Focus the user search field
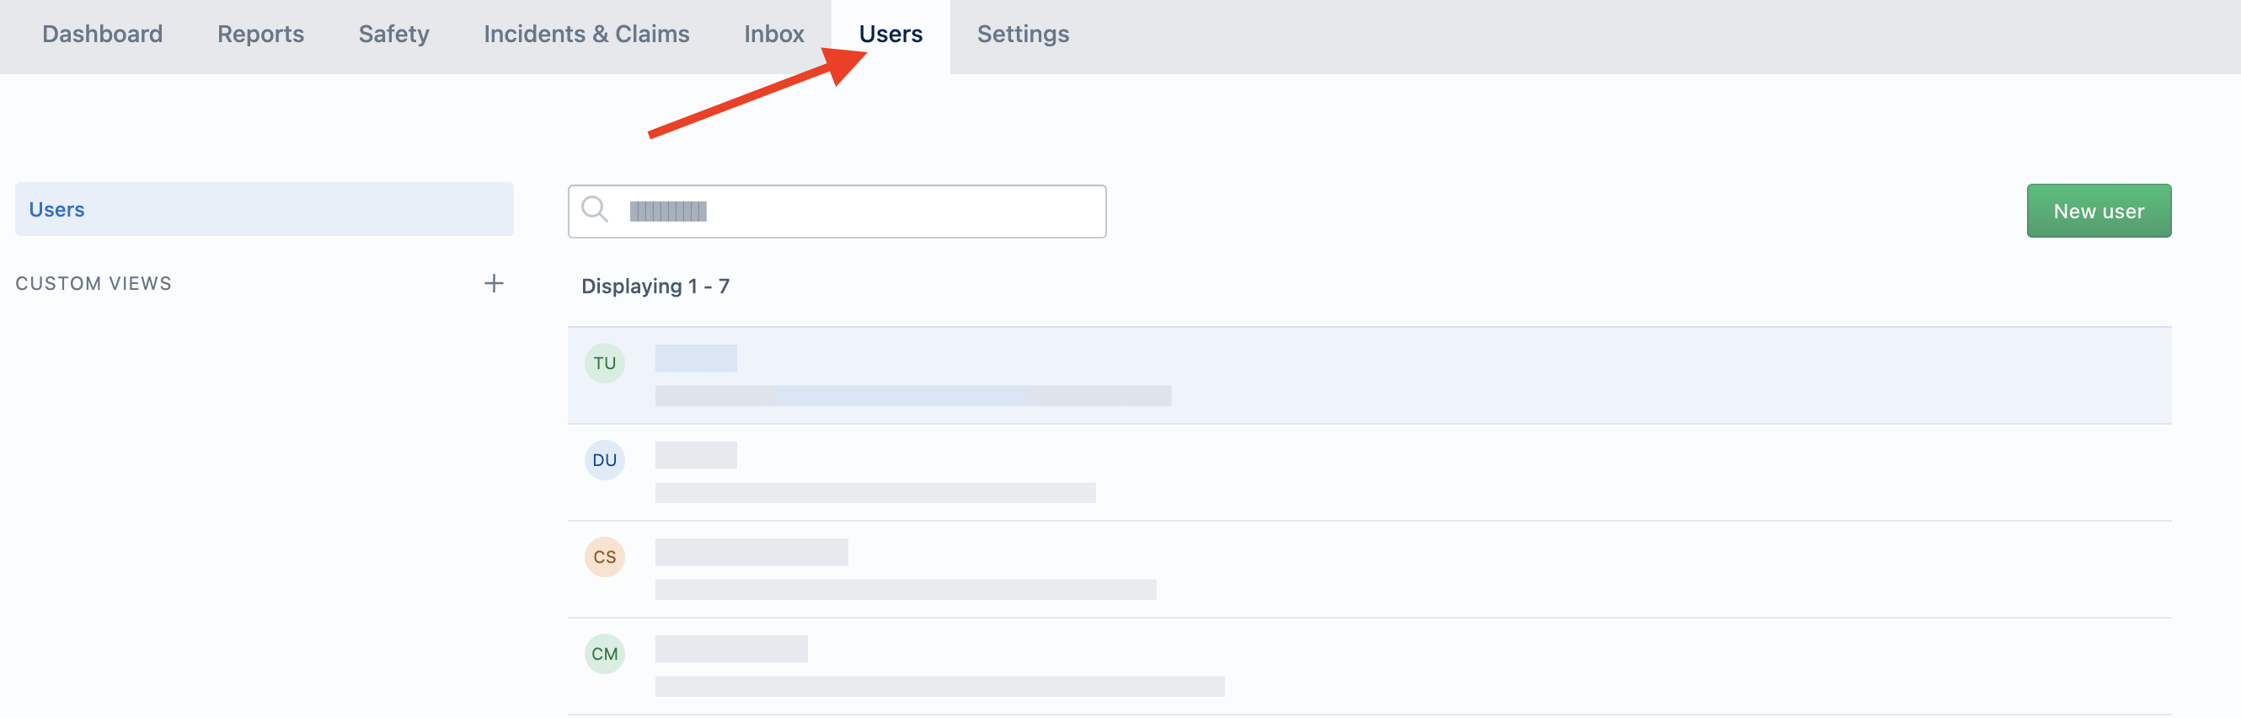Image resolution: width=2241 pixels, height=718 pixels. [x=836, y=211]
